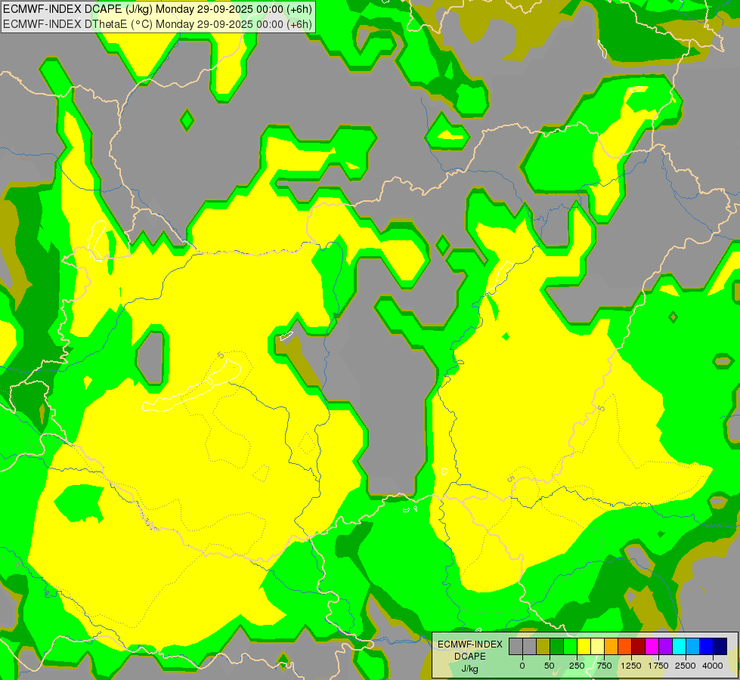The height and width of the screenshot is (680, 740).
Task: Click the 1250 value on the legend scale
Action: [630, 666]
